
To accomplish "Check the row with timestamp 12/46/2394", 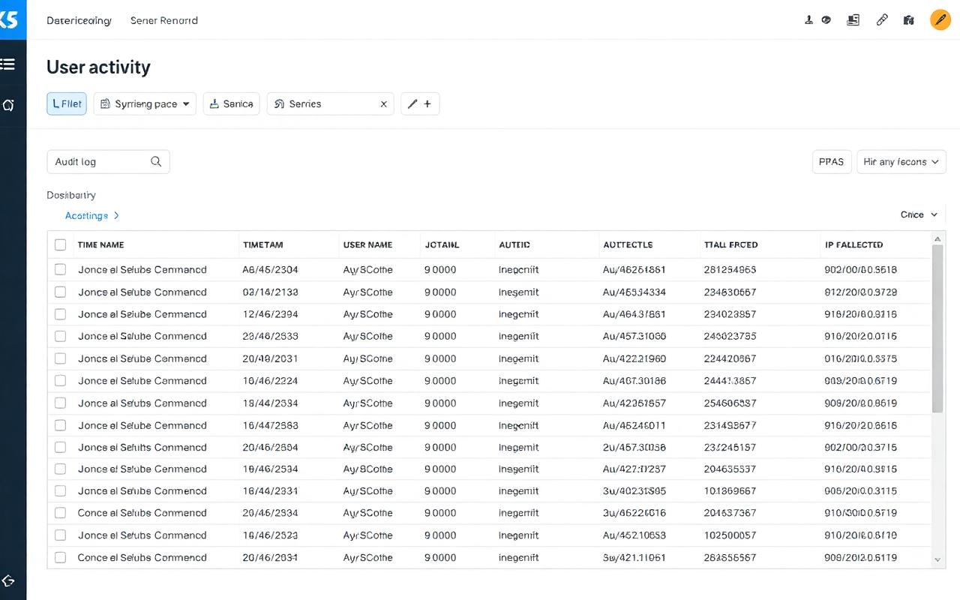I will point(61,313).
